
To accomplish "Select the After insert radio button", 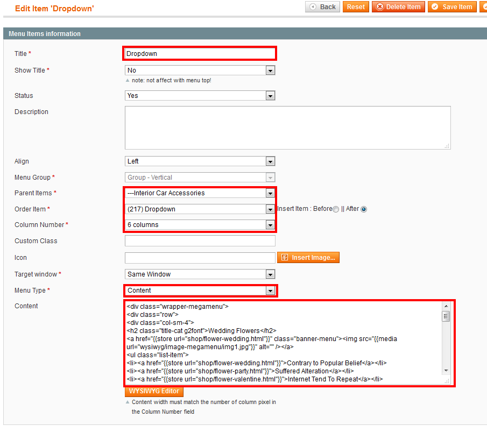I will [364, 209].
